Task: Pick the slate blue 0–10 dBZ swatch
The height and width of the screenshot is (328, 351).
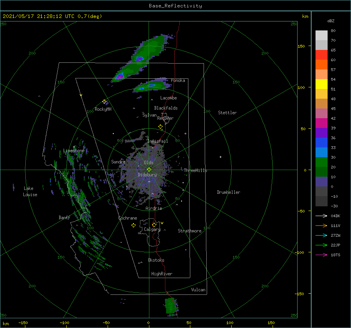Action: pyautogui.click(x=321, y=181)
